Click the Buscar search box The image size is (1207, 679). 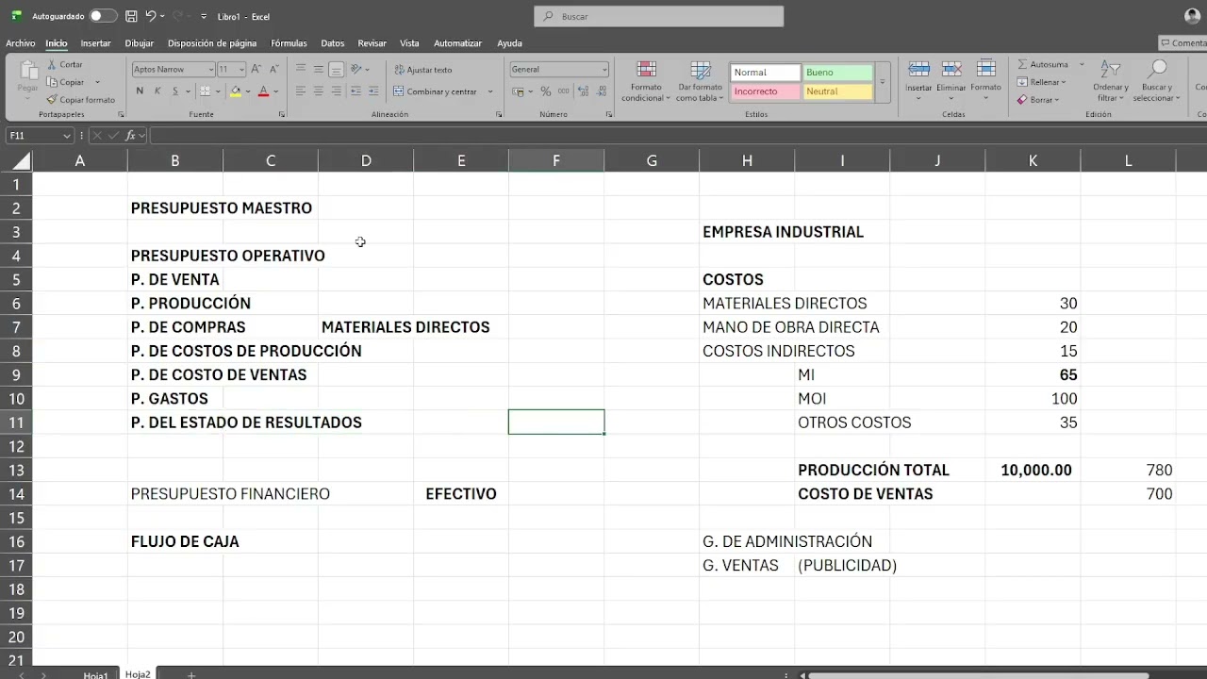[x=659, y=16]
